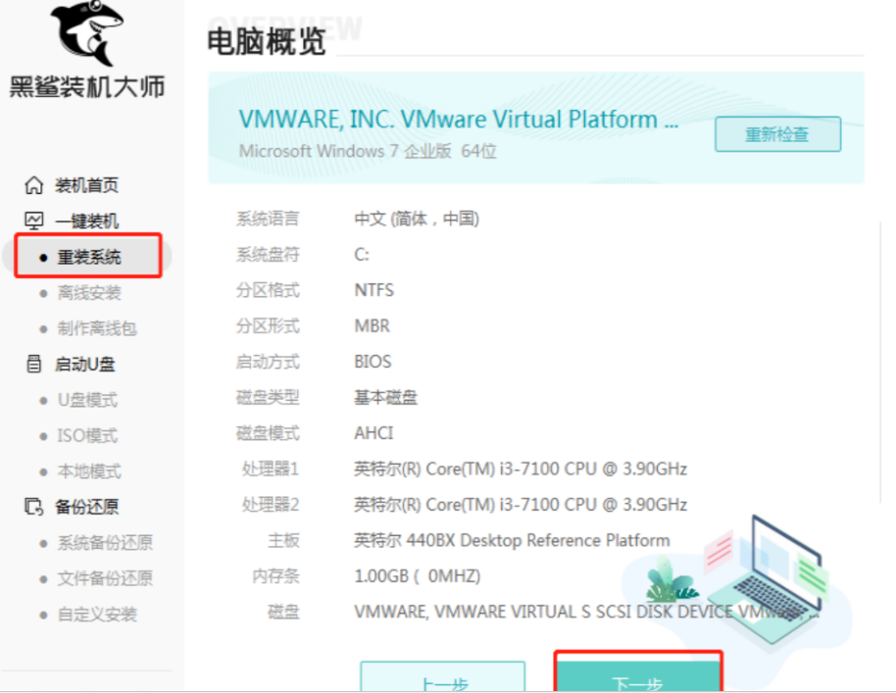Select 自定义安装 in the sidebar
This screenshot has width=896, height=693.
97,615
